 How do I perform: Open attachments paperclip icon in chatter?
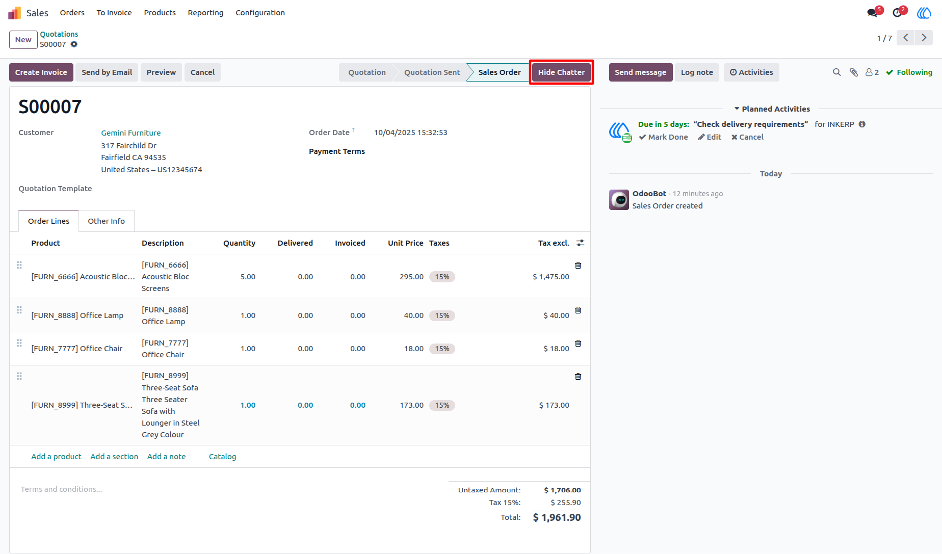click(x=854, y=72)
